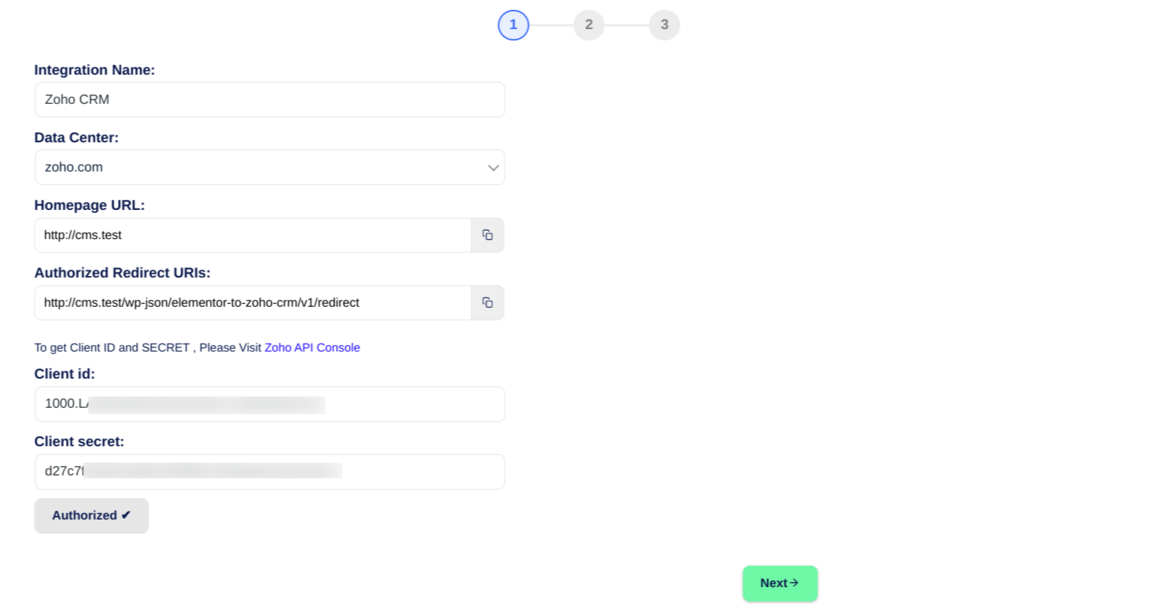
Task: Focus the Homepage URL field
Action: (252, 235)
